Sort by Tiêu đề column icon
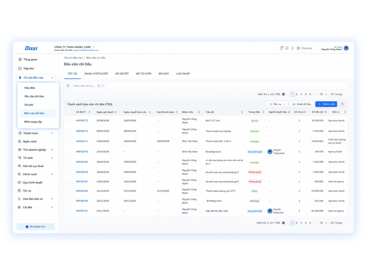The width and height of the screenshot is (367, 275). tap(242, 112)
